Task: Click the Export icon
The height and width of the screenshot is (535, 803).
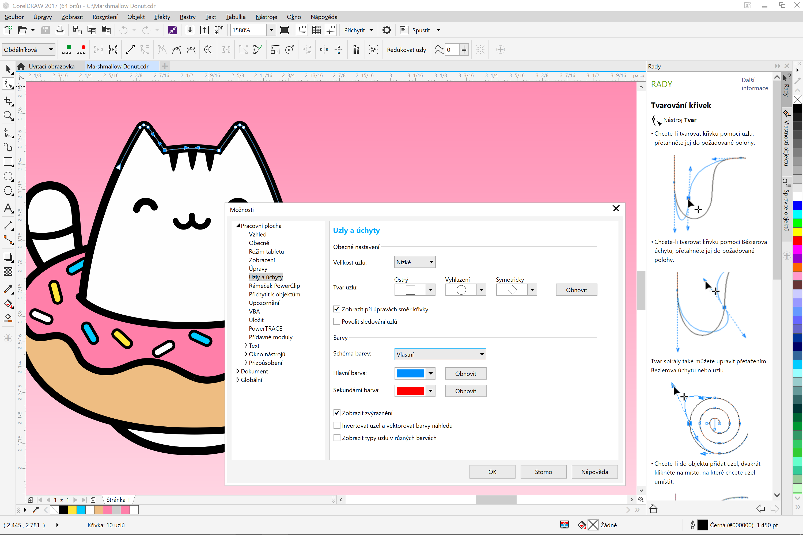Action: 204,30
